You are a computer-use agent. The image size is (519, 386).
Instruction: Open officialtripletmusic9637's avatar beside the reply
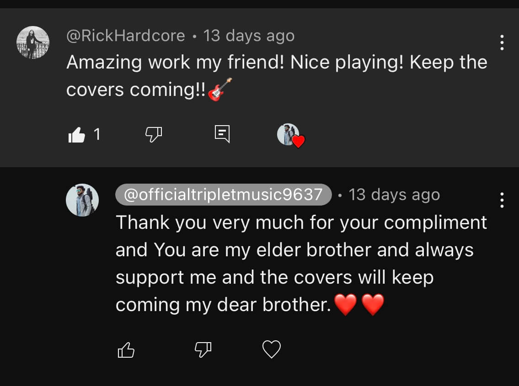tap(82, 200)
